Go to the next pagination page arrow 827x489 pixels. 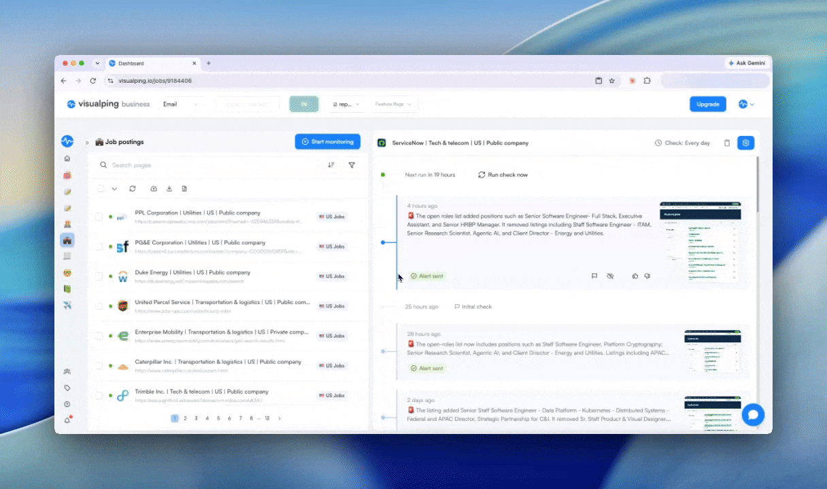click(280, 418)
